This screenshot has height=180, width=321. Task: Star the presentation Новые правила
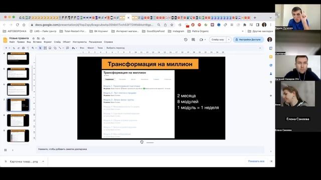tap(34, 38)
